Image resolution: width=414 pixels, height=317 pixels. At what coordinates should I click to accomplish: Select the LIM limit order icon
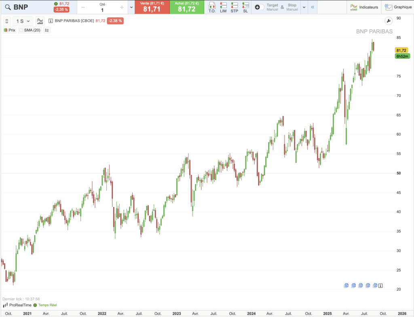(x=222, y=7)
